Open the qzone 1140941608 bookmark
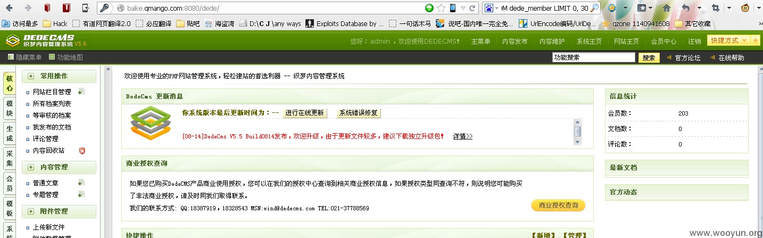The image size is (763, 238). (635, 23)
